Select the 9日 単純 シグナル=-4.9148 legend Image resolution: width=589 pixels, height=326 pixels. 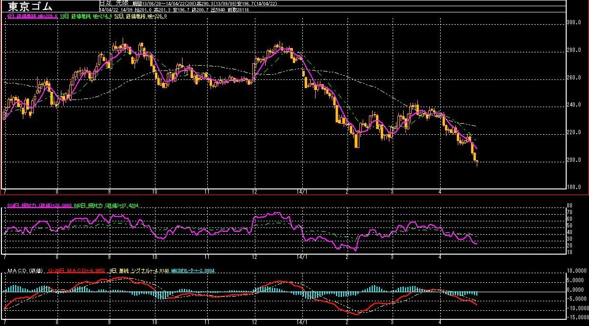coord(138,270)
